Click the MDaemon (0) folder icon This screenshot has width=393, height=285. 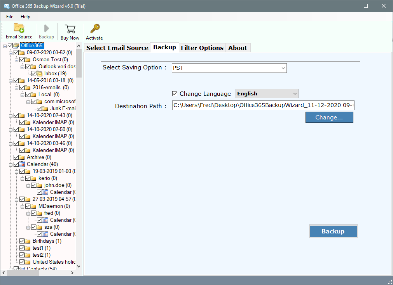(x=33, y=206)
